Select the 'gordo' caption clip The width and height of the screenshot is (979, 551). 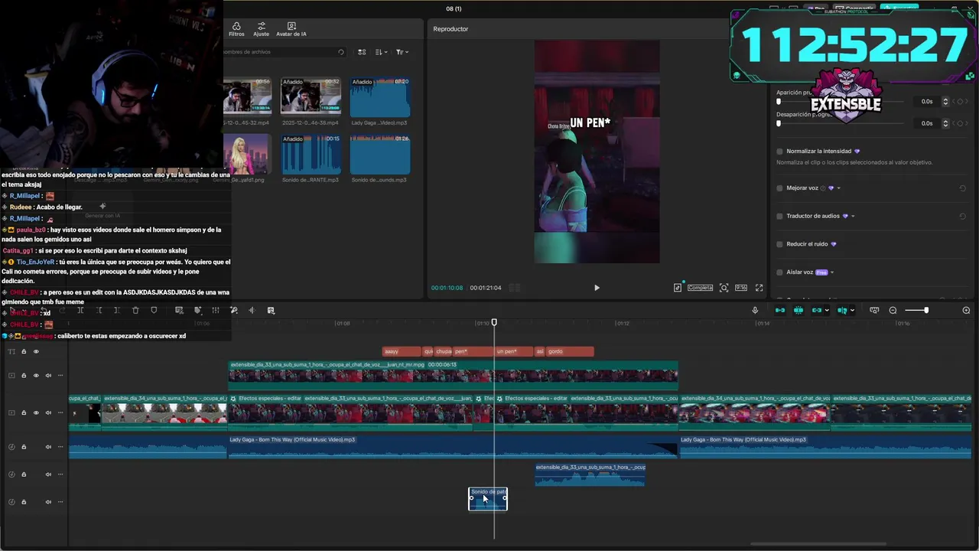point(569,351)
